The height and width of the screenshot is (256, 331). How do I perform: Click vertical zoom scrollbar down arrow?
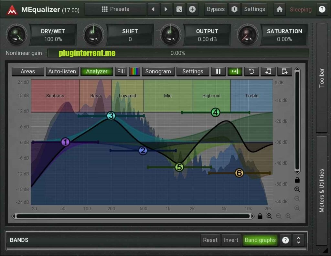point(297,172)
